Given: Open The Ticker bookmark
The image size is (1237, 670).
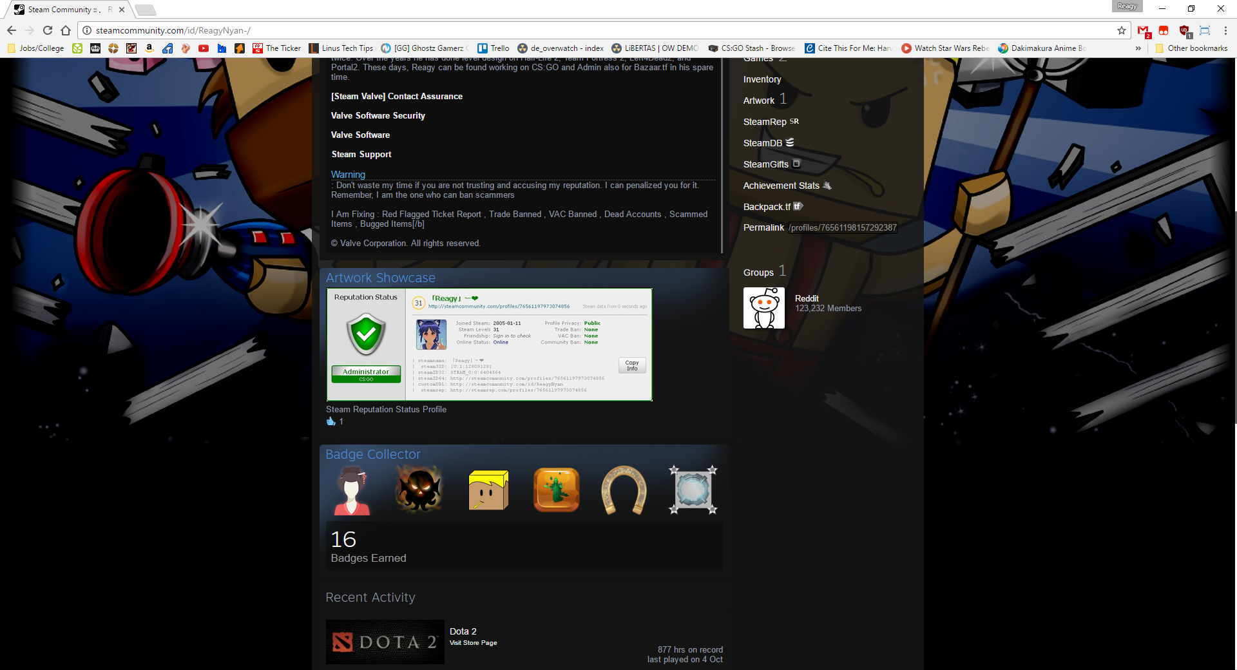Looking at the screenshot, I should (277, 48).
